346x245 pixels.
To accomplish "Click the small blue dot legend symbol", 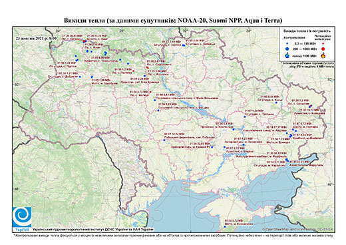I will [x=287, y=44].
